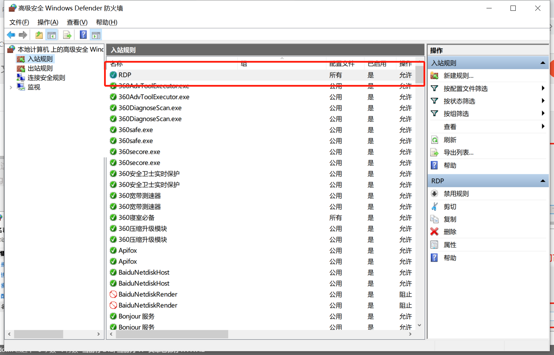Click the back arrow toolbar icon

11,35
